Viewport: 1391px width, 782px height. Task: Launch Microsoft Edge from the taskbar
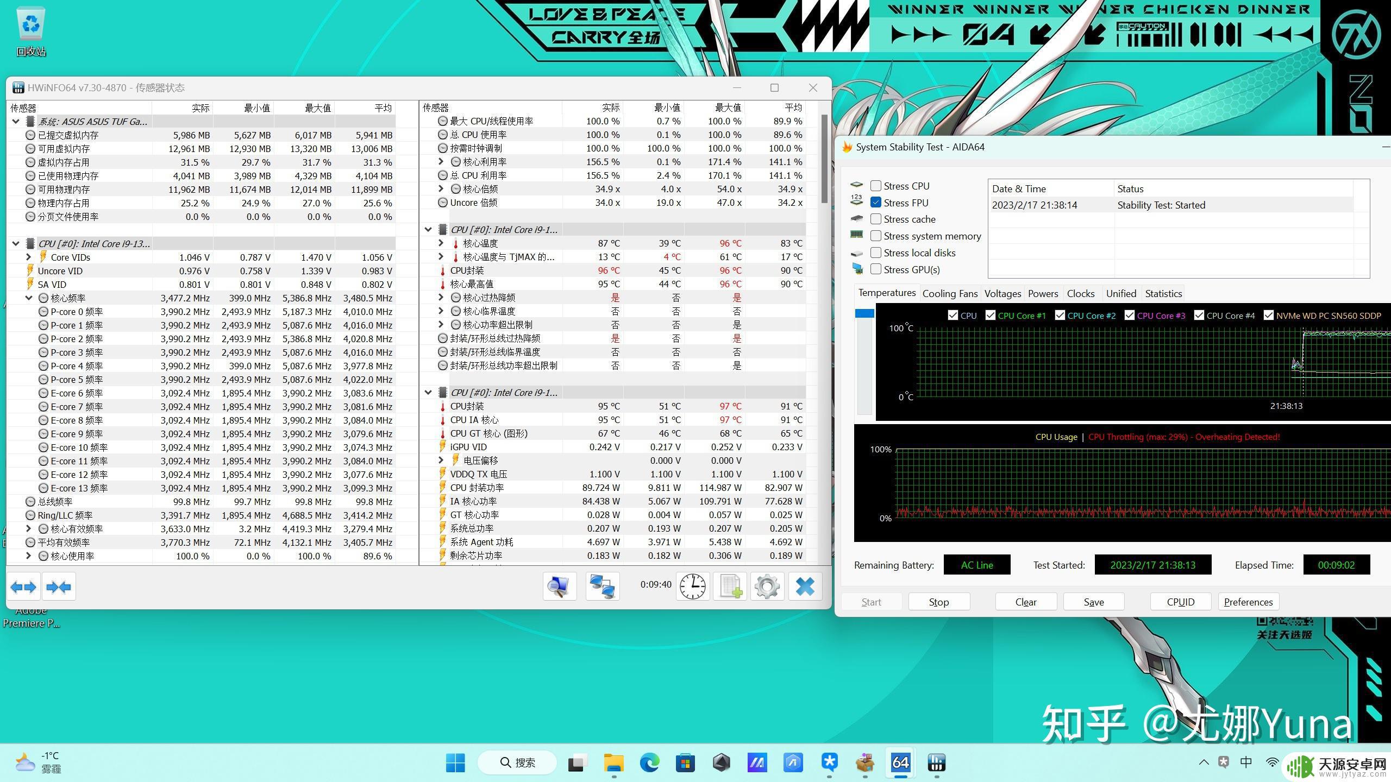pyautogui.click(x=649, y=763)
